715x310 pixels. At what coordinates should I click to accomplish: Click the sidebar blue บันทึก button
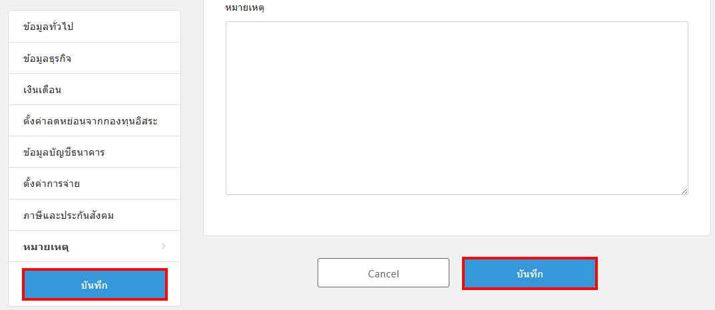tap(95, 285)
